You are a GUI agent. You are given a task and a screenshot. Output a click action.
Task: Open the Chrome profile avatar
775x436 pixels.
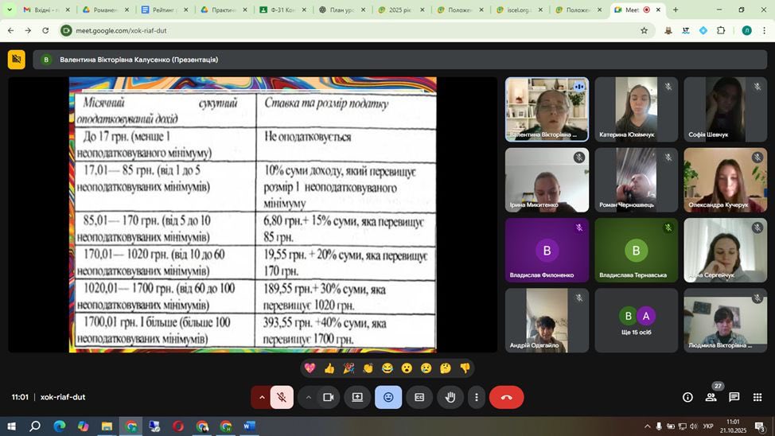tap(747, 31)
